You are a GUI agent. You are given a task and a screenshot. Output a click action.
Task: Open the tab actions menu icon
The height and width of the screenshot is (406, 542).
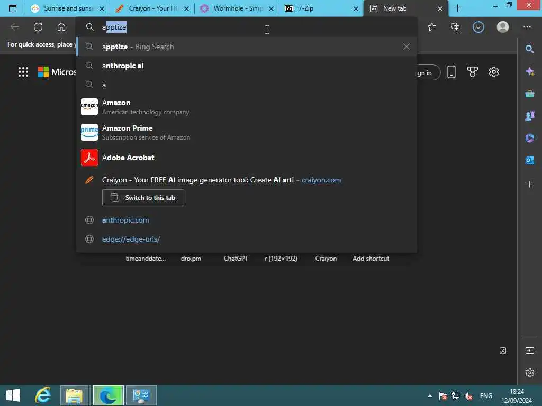13,8
